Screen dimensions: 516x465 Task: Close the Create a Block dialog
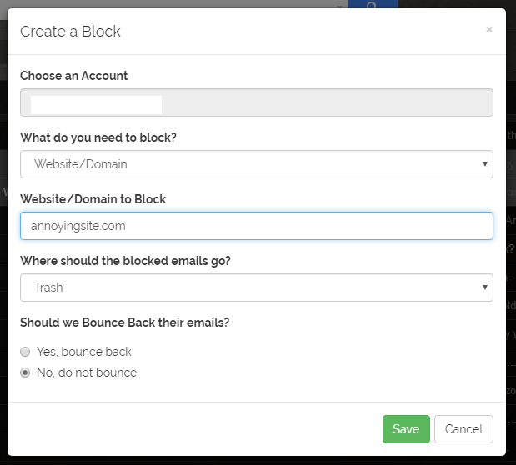pyautogui.click(x=489, y=29)
